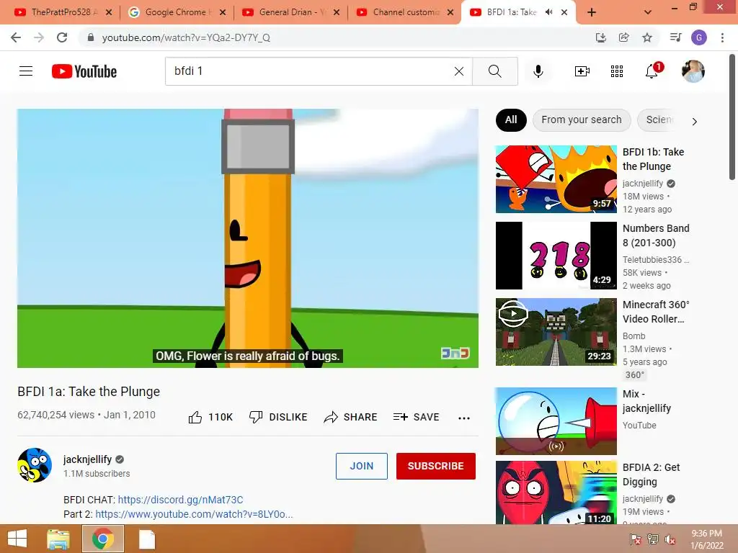Click the jacknjellify channel avatar
Screen dimensions: 738x553
pyautogui.click(x=35, y=465)
